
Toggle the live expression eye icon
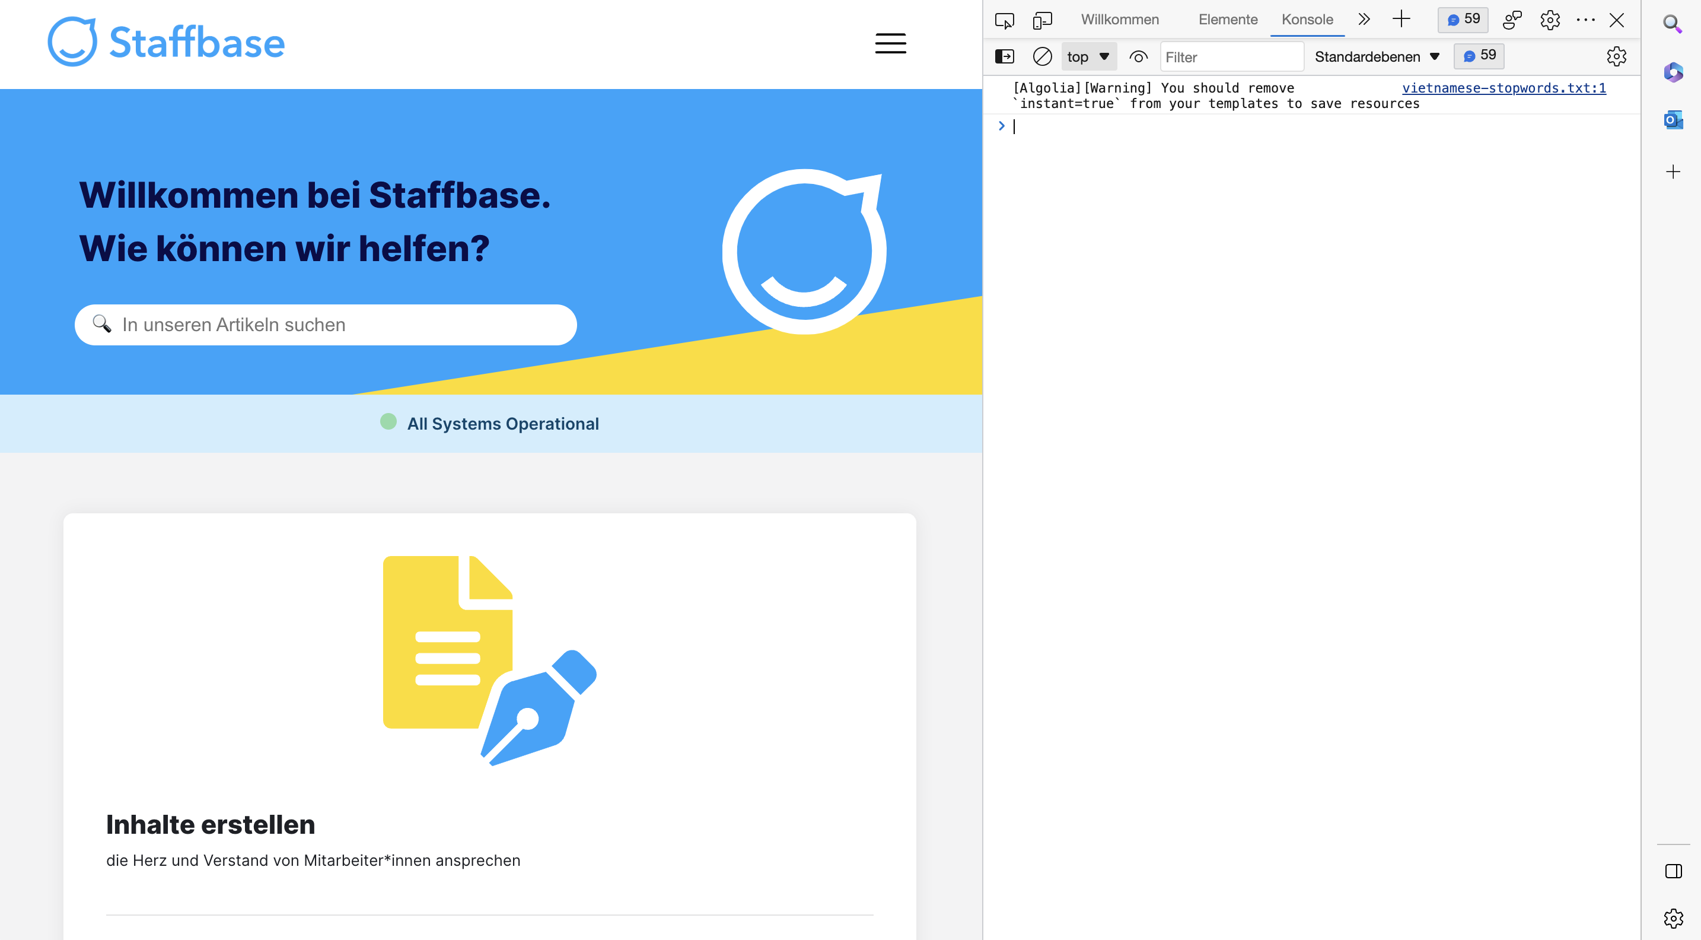1138,57
